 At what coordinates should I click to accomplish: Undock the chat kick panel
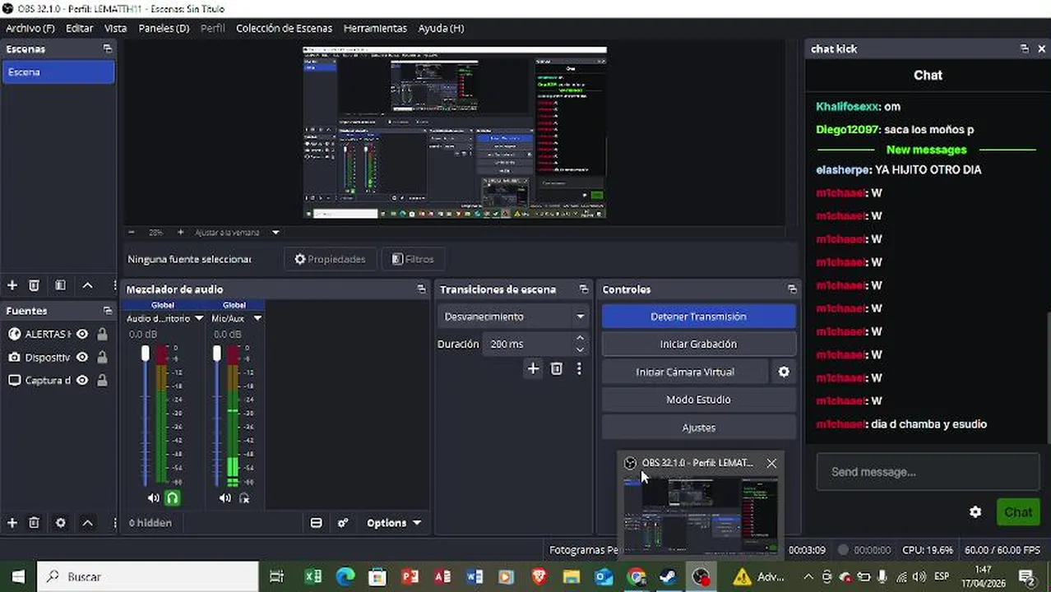[x=1024, y=49]
